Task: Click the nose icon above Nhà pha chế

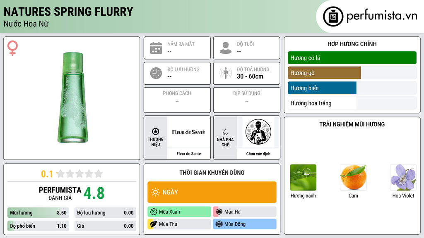Action: click(x=225, y=131)
